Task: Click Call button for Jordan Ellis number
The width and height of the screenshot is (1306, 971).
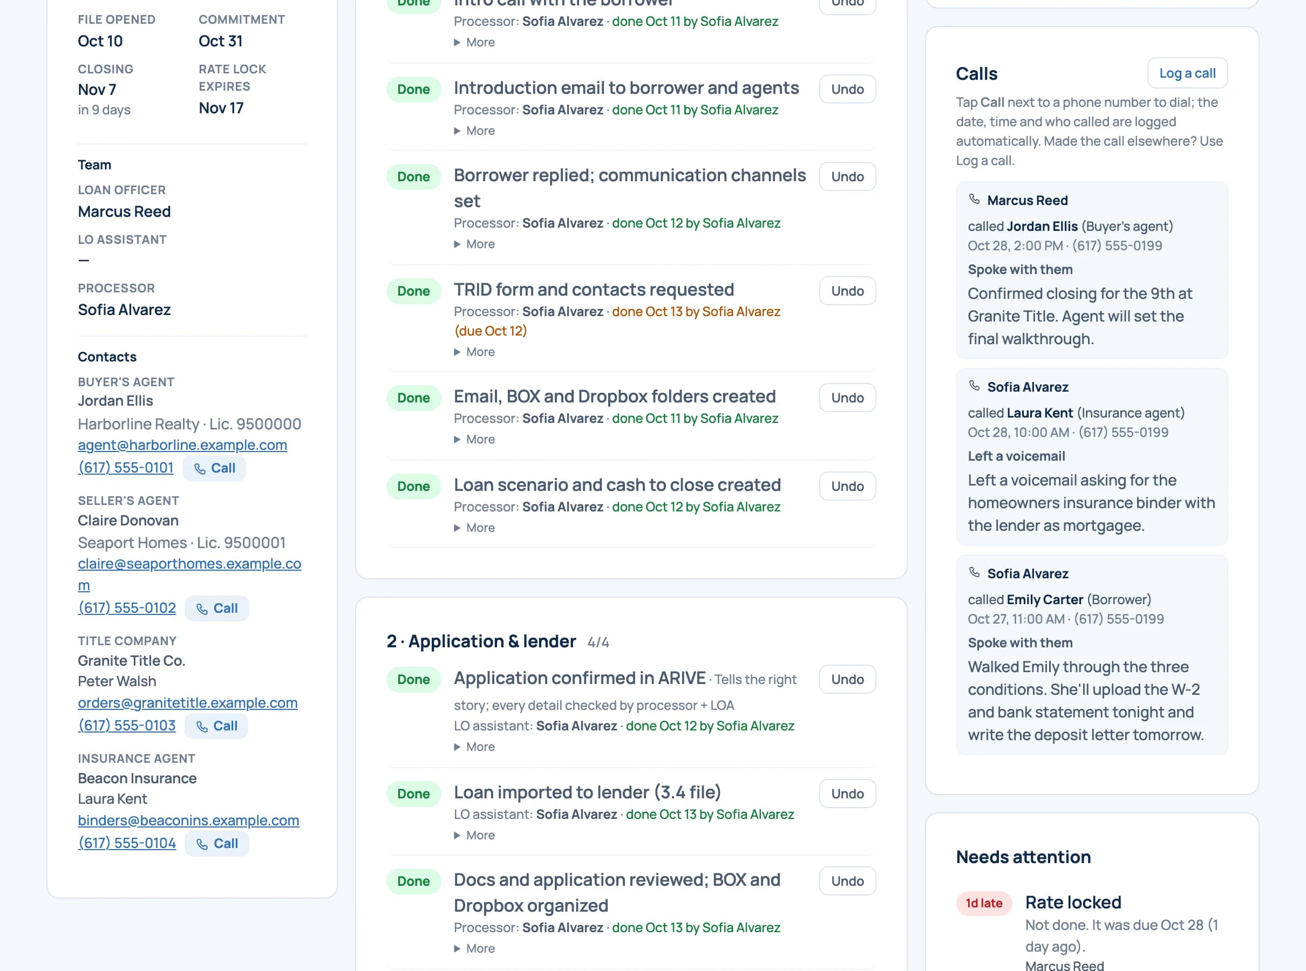Action: point(214,468)
